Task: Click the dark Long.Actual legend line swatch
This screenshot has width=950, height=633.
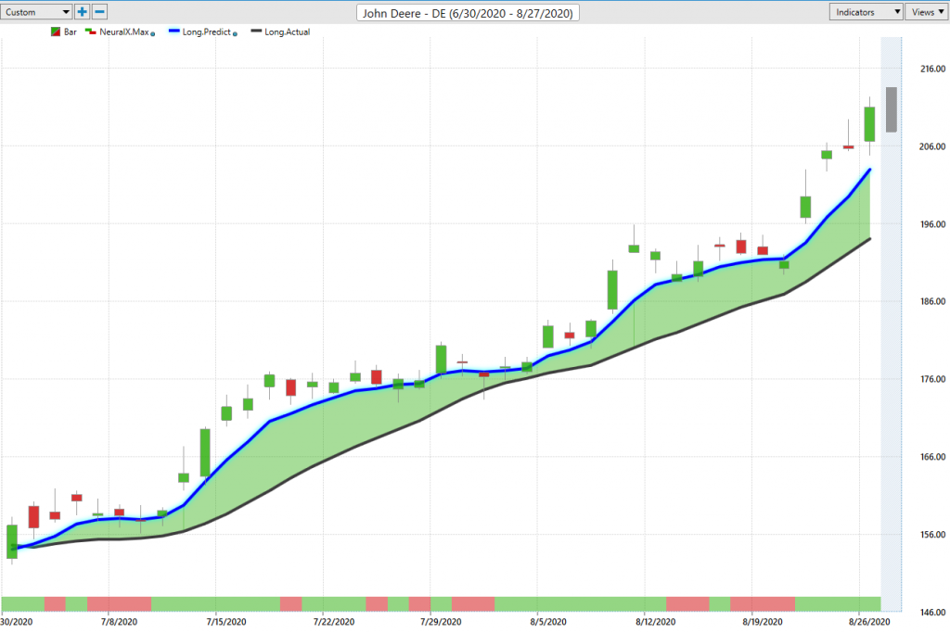Action: pos(256,31)
